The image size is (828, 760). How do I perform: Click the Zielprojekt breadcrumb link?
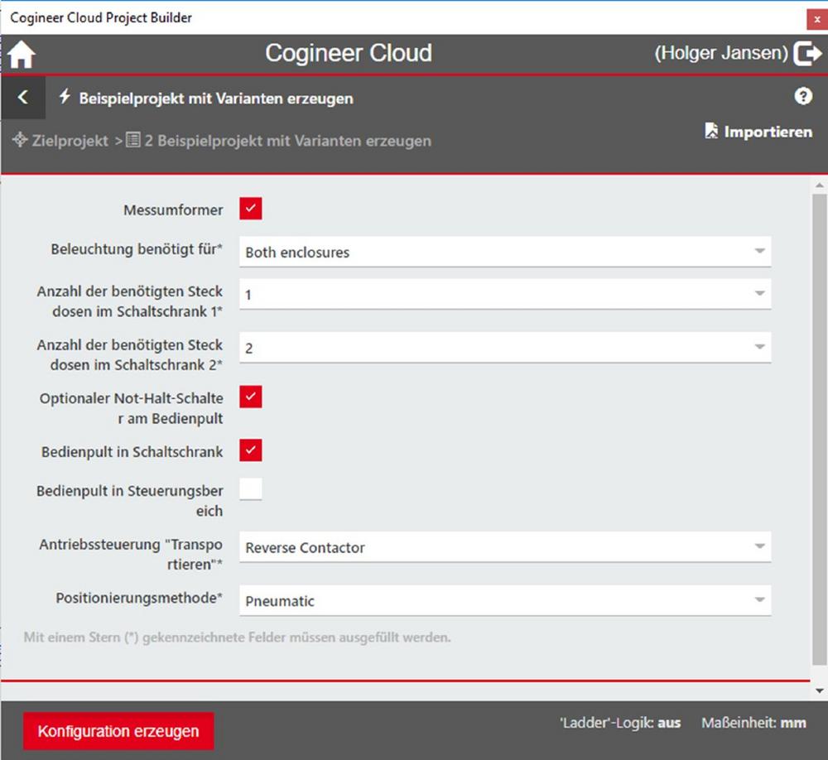pos(70,141)
